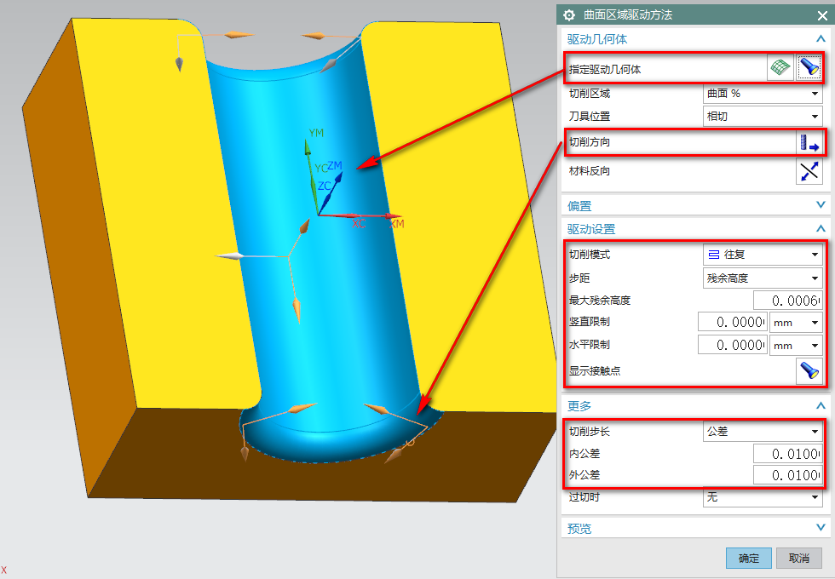Collapse the 驱动设置 section
The width and height of the screenshot is (835, 579).
click(821, 229)
